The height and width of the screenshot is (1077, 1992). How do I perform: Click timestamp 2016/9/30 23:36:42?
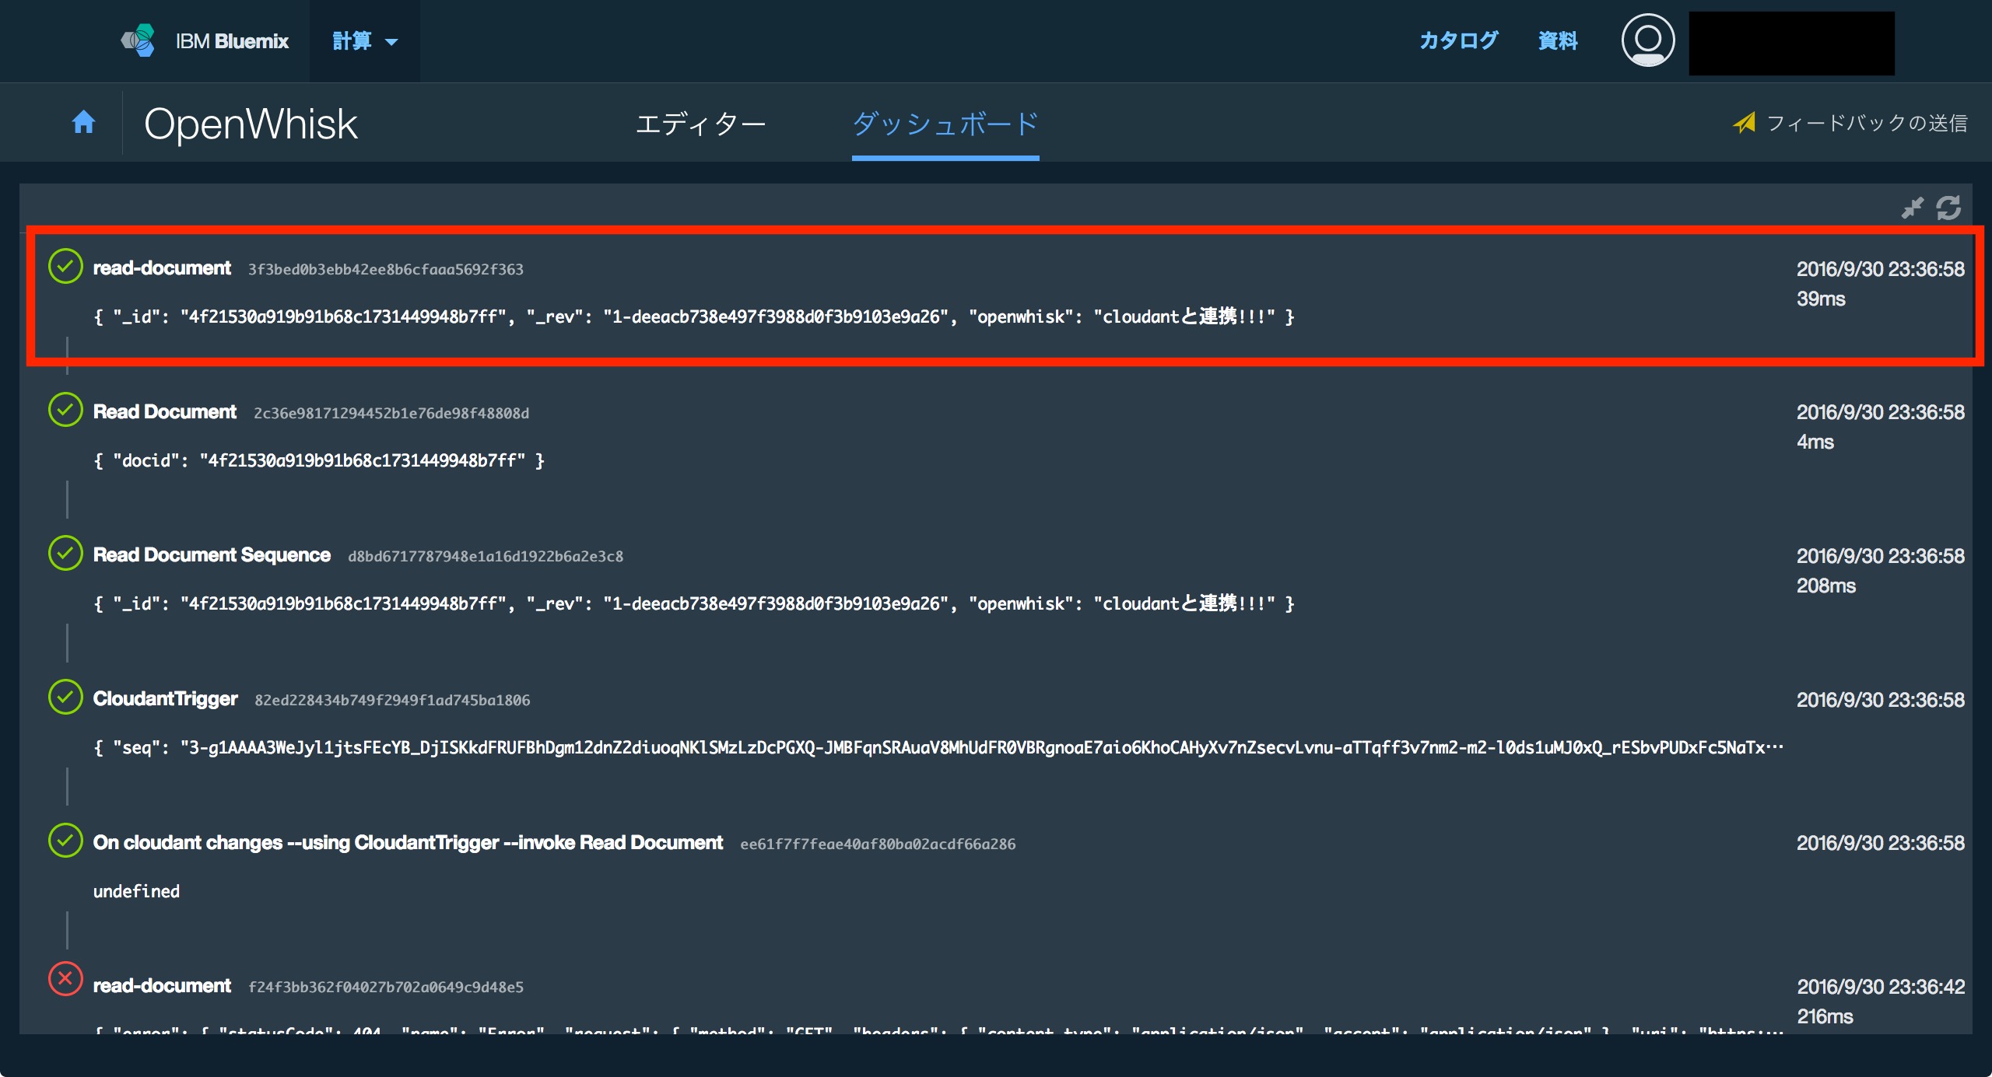point(1881,987)
